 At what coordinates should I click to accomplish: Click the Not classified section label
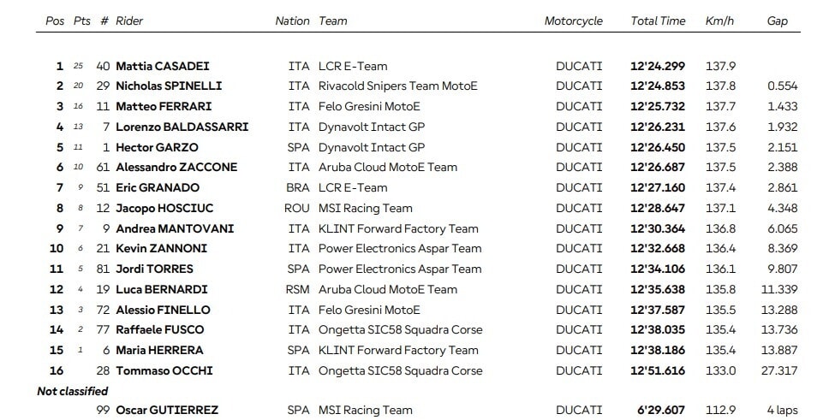pyautogui.click(x=73, y=392)
